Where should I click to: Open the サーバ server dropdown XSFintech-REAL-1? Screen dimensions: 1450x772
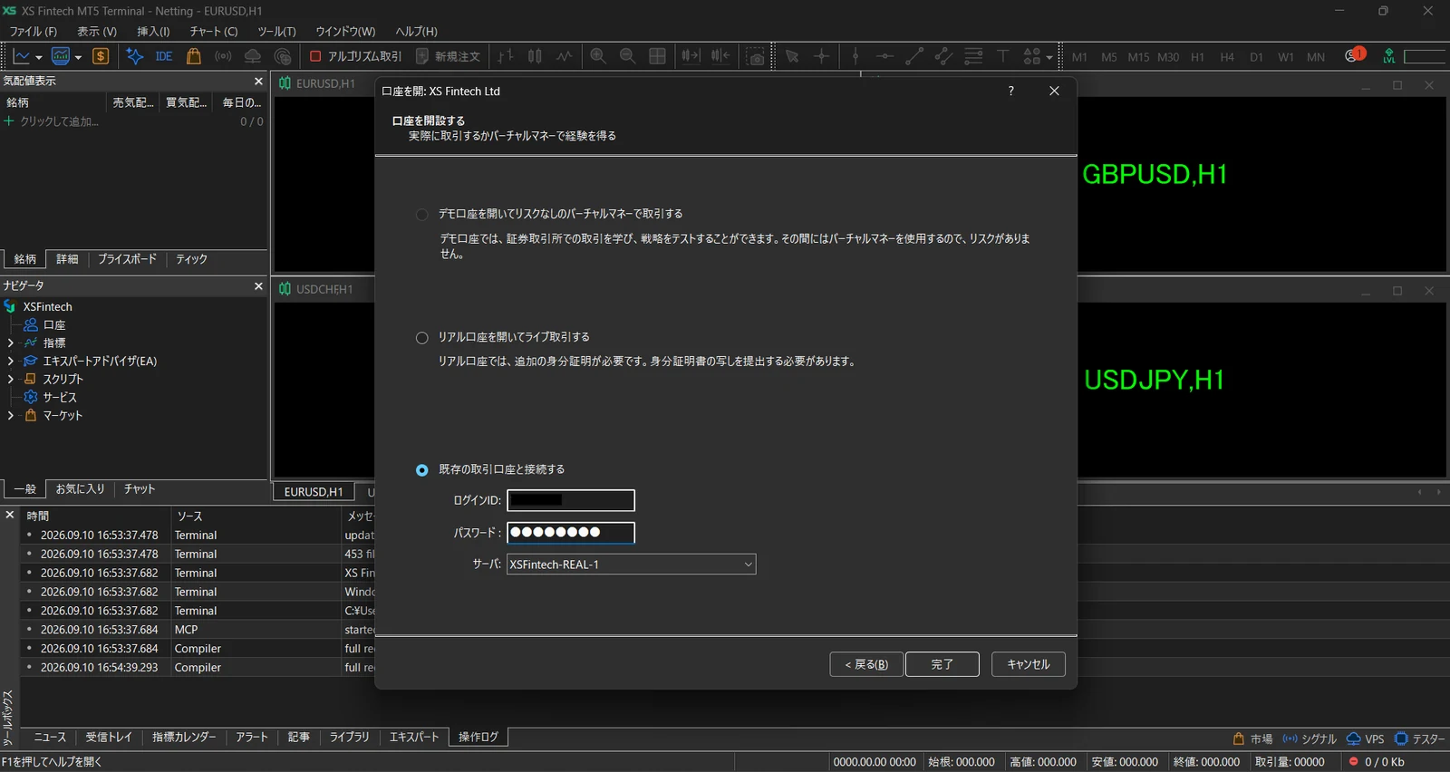pos(631,565)
